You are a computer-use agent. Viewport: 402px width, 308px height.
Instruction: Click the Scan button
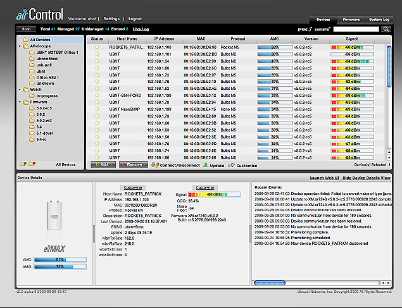click(x=26, y=29)
